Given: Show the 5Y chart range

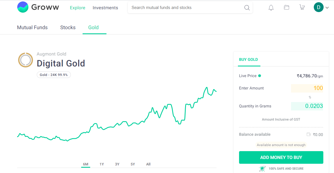Looking at the screenshot, I should (133, 164).
